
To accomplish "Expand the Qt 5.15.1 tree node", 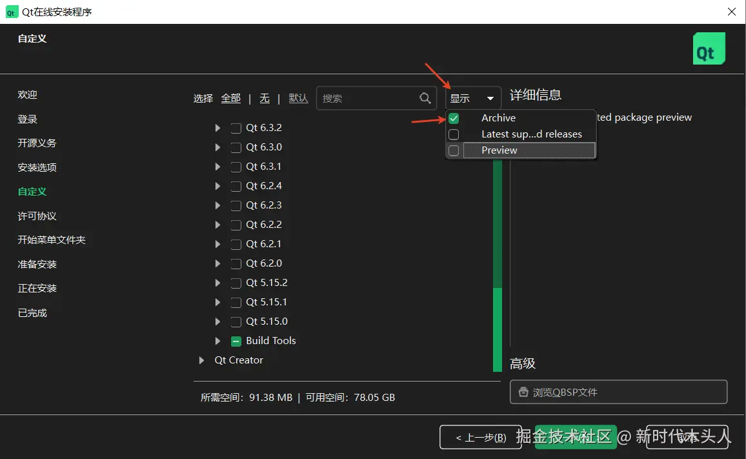I will 217,302.
